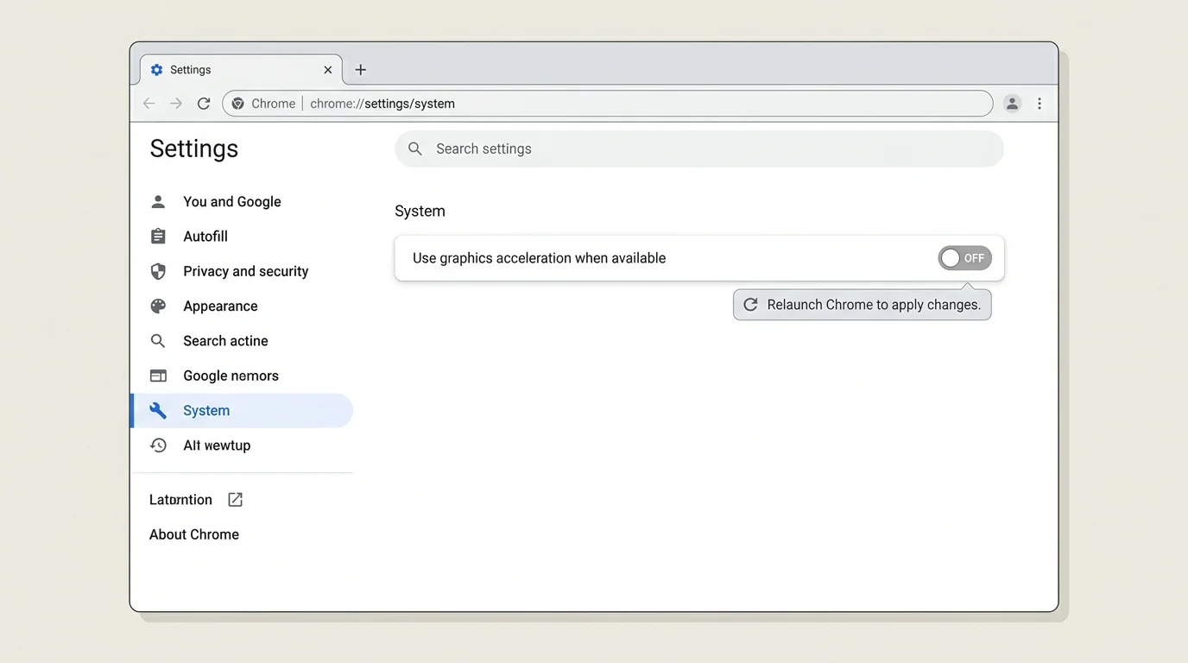This screenshot has height=663, width=1188.
Task: Select the System sidebar item
Action: click(x=242, y=411)
